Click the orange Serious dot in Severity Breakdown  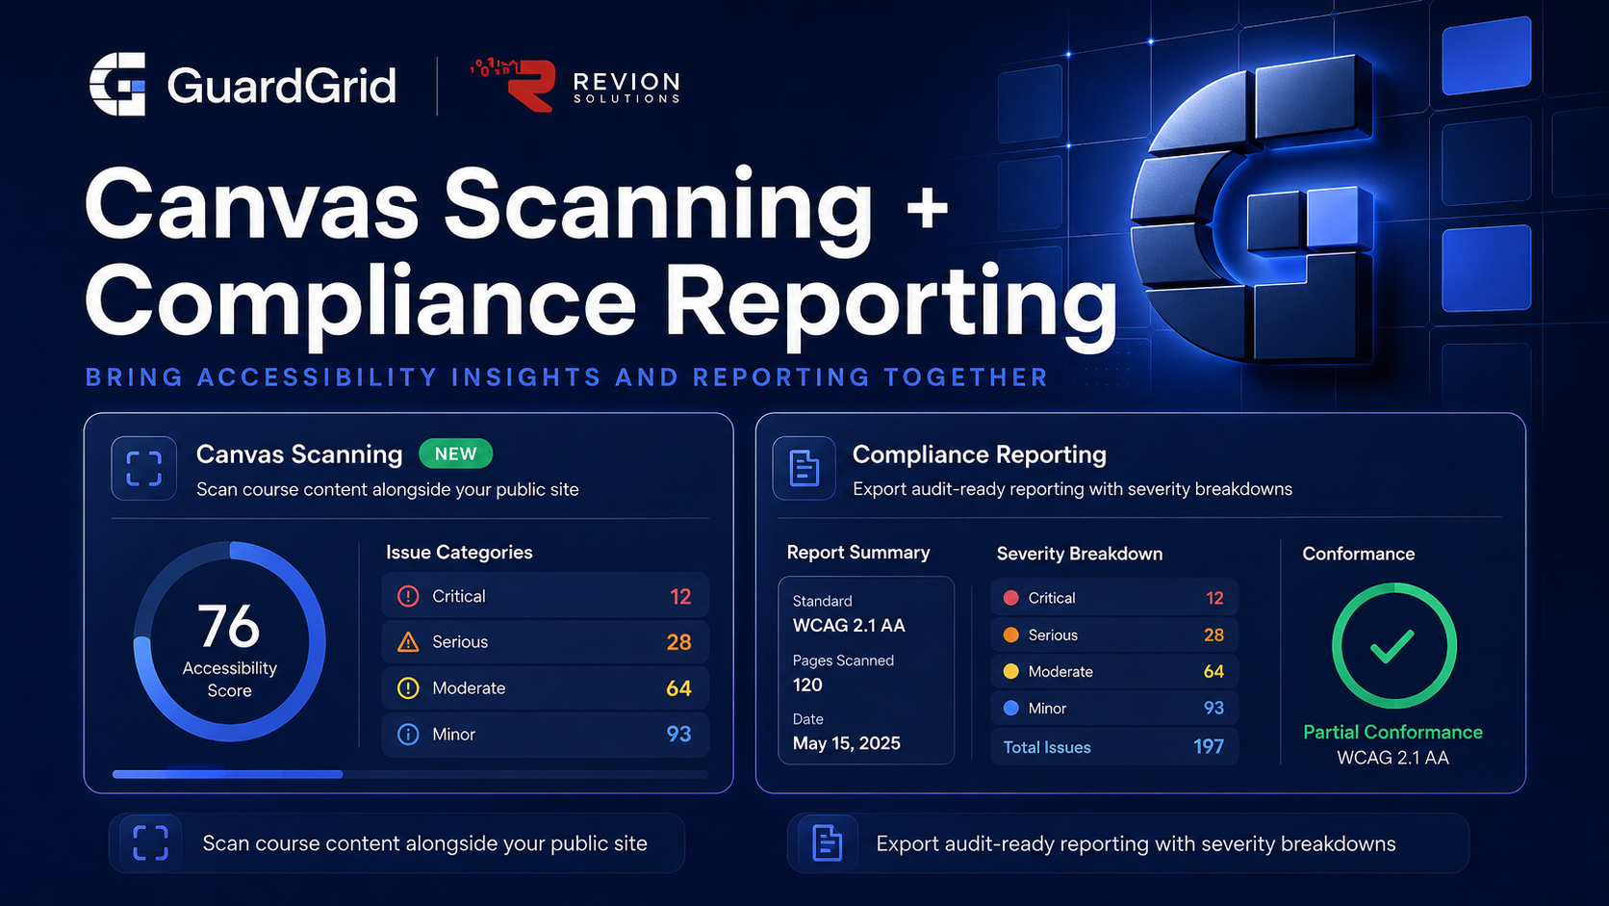point(1010,634)
